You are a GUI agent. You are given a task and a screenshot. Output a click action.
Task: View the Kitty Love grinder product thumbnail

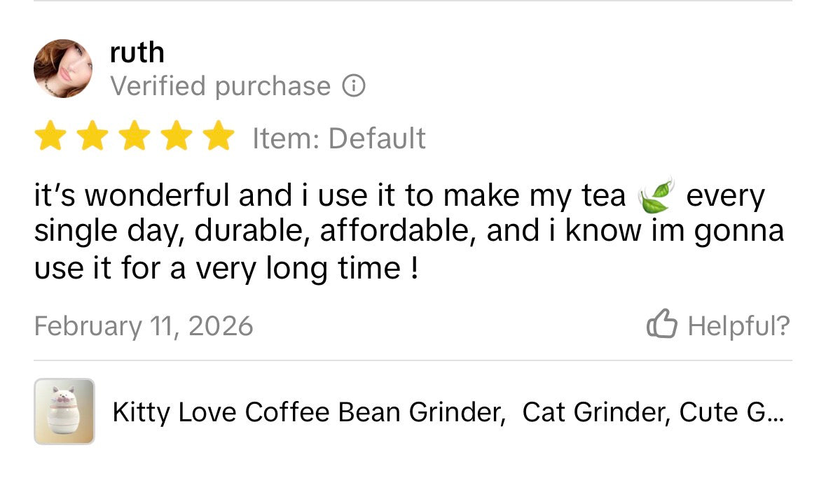(64, 412)
